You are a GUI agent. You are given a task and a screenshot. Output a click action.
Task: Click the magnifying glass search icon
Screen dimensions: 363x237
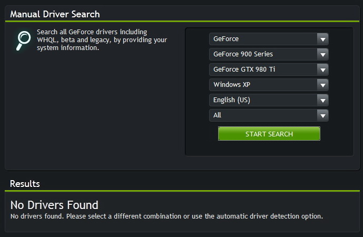pyautogui.click(x=23, y=40)
